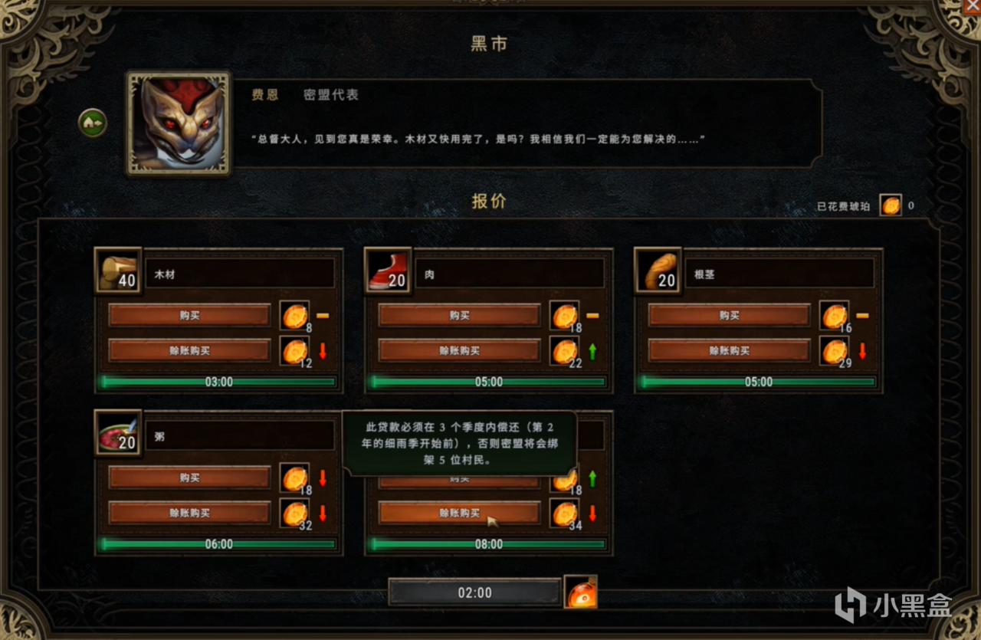Click Fern's (费恩) trader portrait

pos(179,123)
